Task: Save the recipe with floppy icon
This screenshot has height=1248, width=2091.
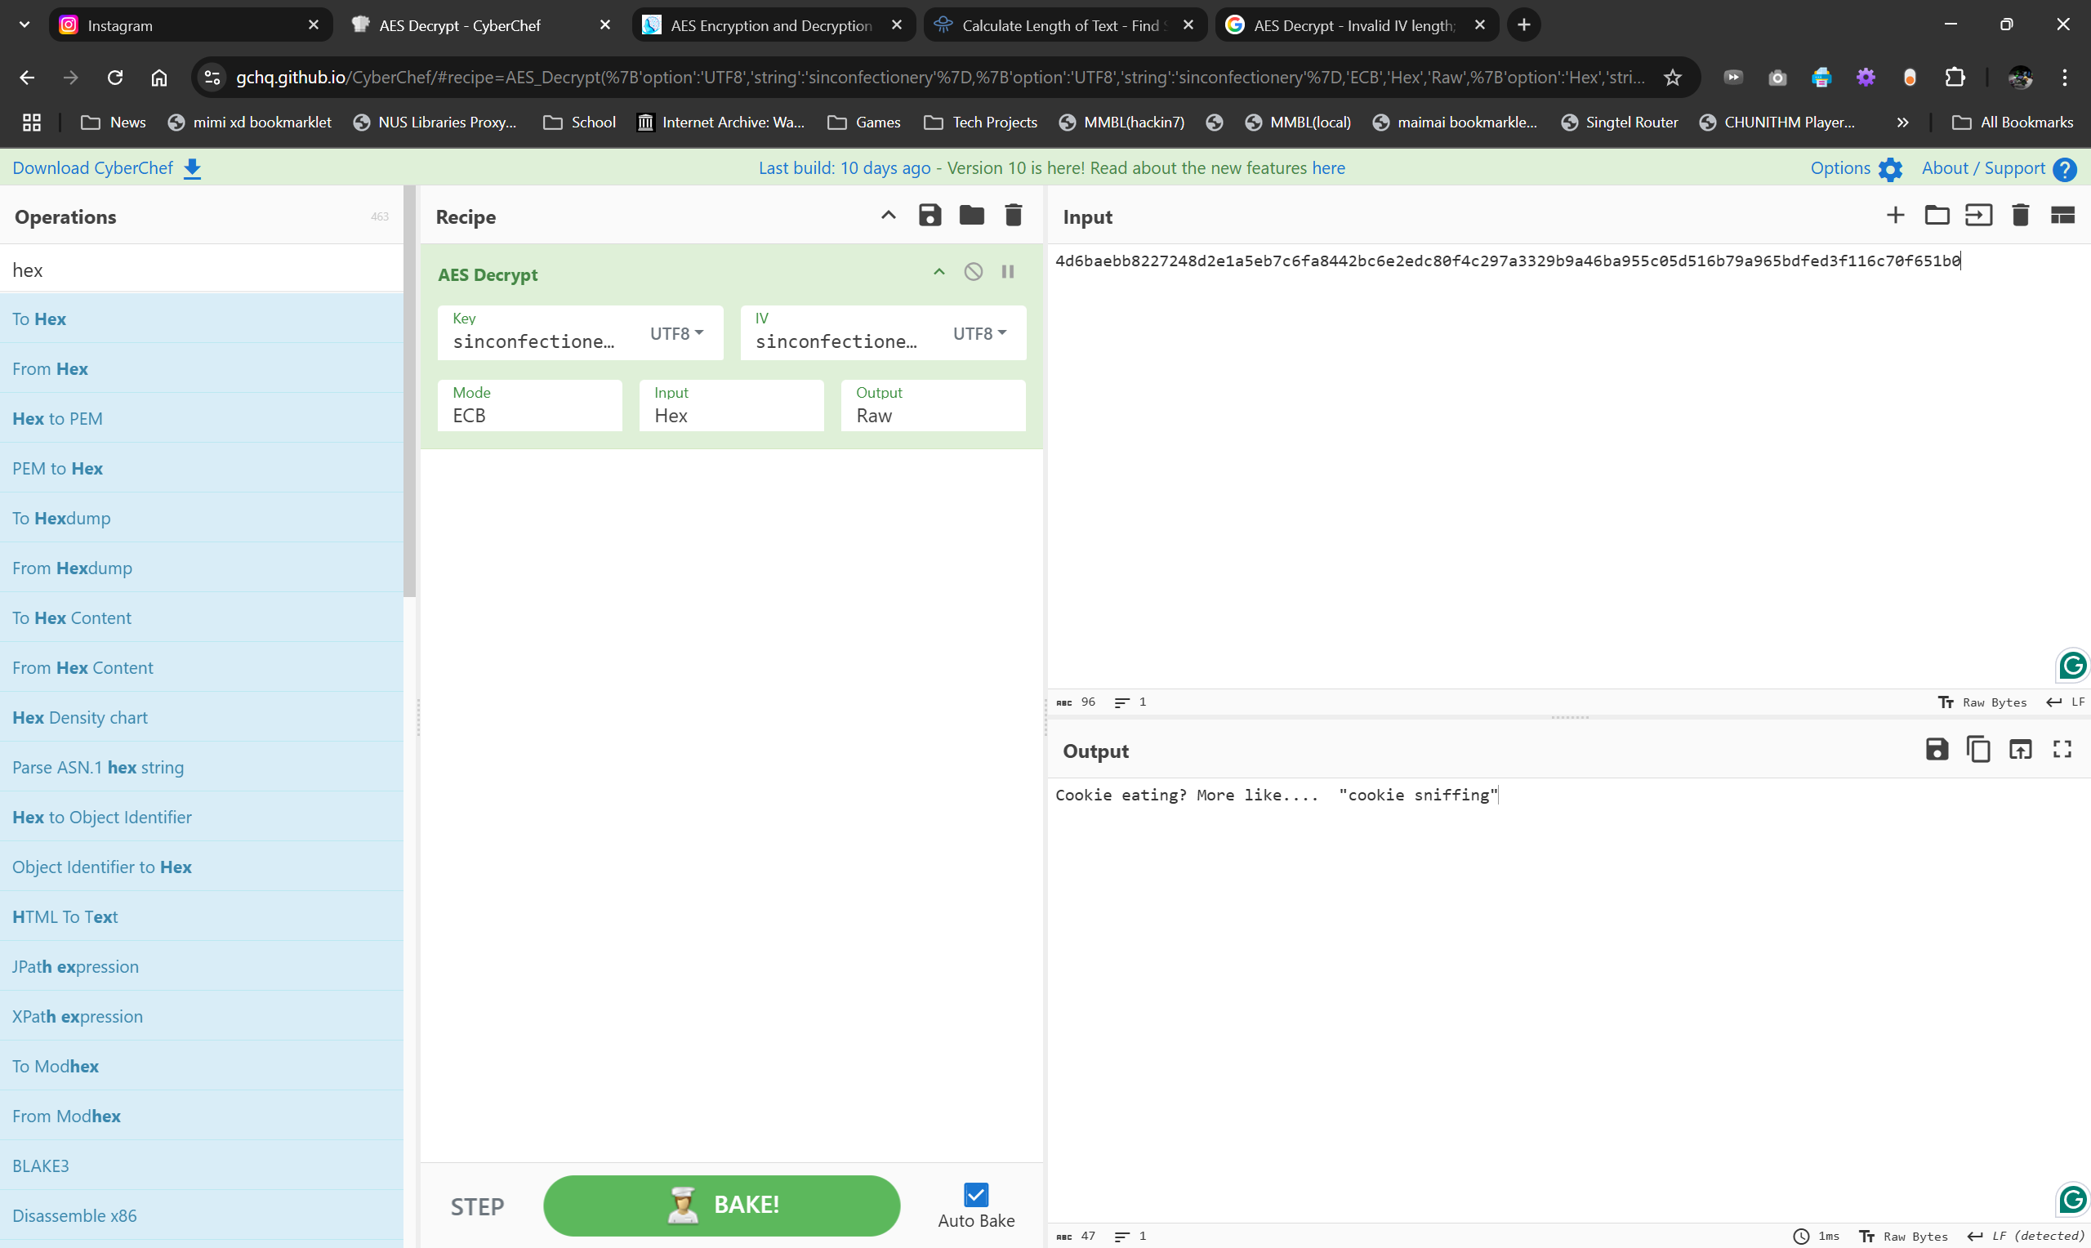Action: tap(929, 216)
